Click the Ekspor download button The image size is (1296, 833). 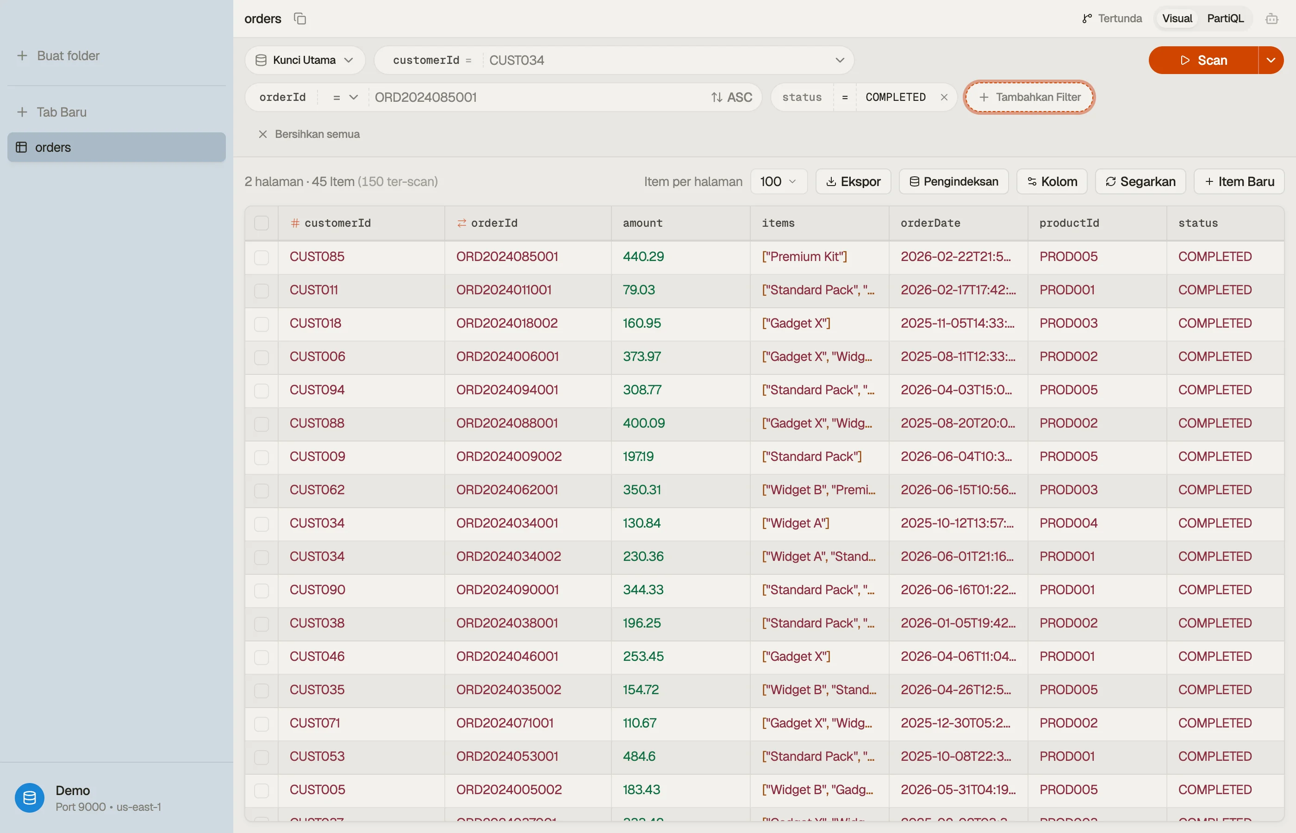(853, 182)
